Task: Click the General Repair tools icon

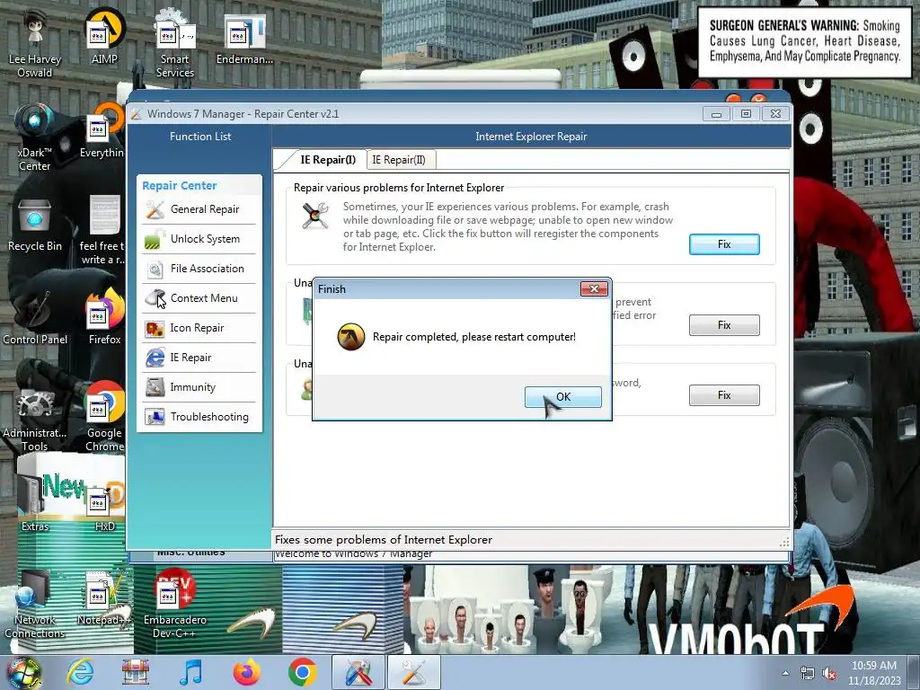Action: pyautogui.click(x=155, y=209)
